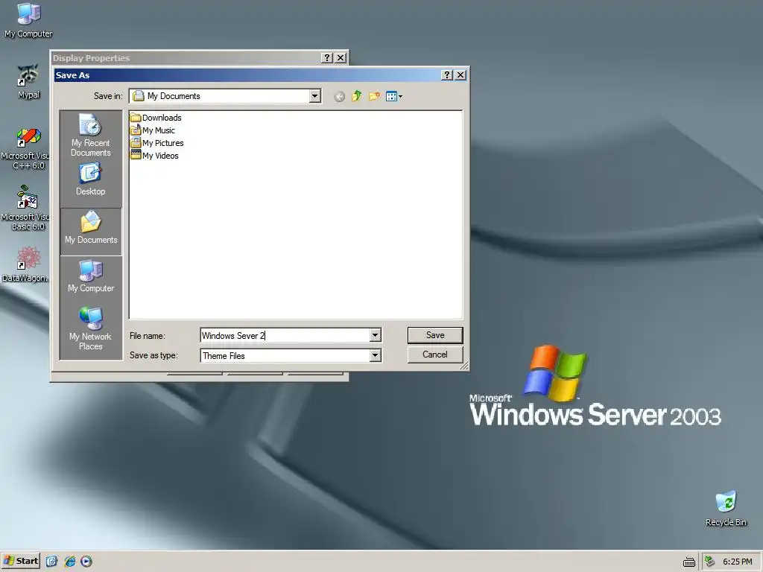
Task: Click Display Properties help button
Action: (x=327, y=58)
